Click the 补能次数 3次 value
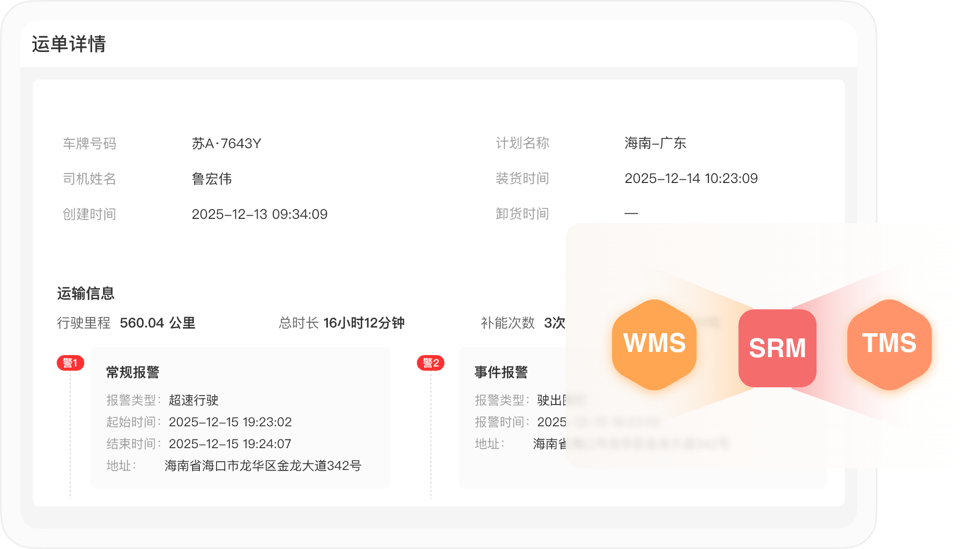Viewport: 968px width, 549px height. click(554, 323)
